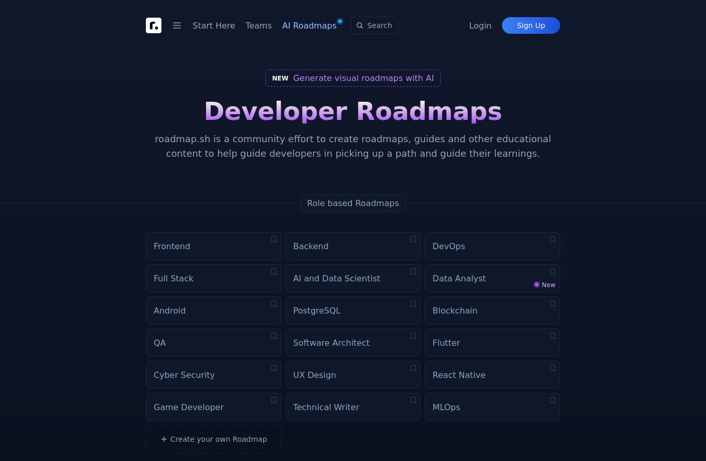
Task: Open AI Roadmaps in the navbar
Action: [309, 25]
